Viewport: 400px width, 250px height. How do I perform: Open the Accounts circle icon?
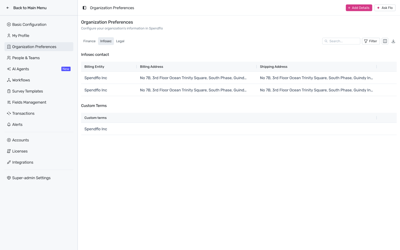9,140
